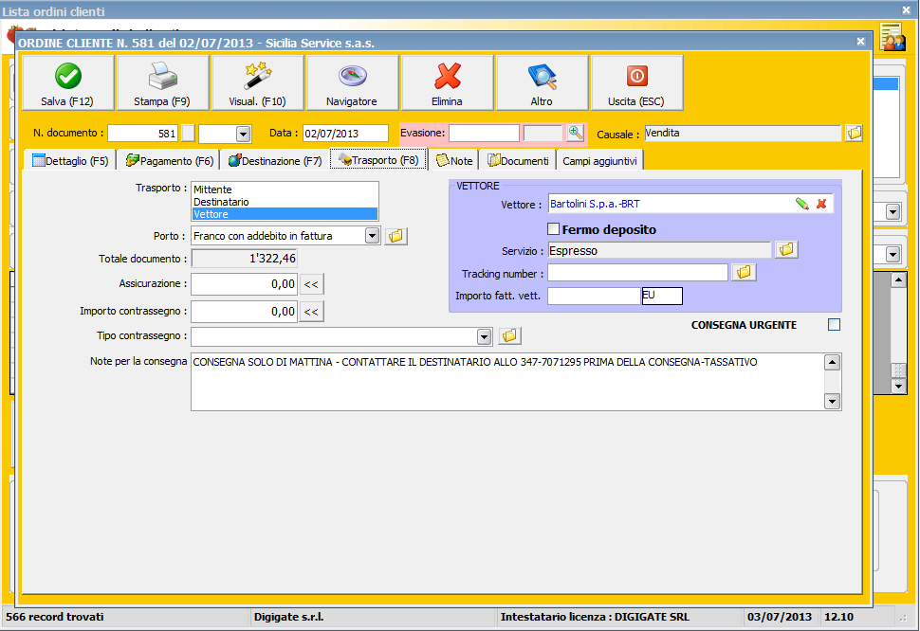The width and height of the screenshot is (920, 631).
Task: Select Vettore in the Trasporto list
Action: (285, 214)
